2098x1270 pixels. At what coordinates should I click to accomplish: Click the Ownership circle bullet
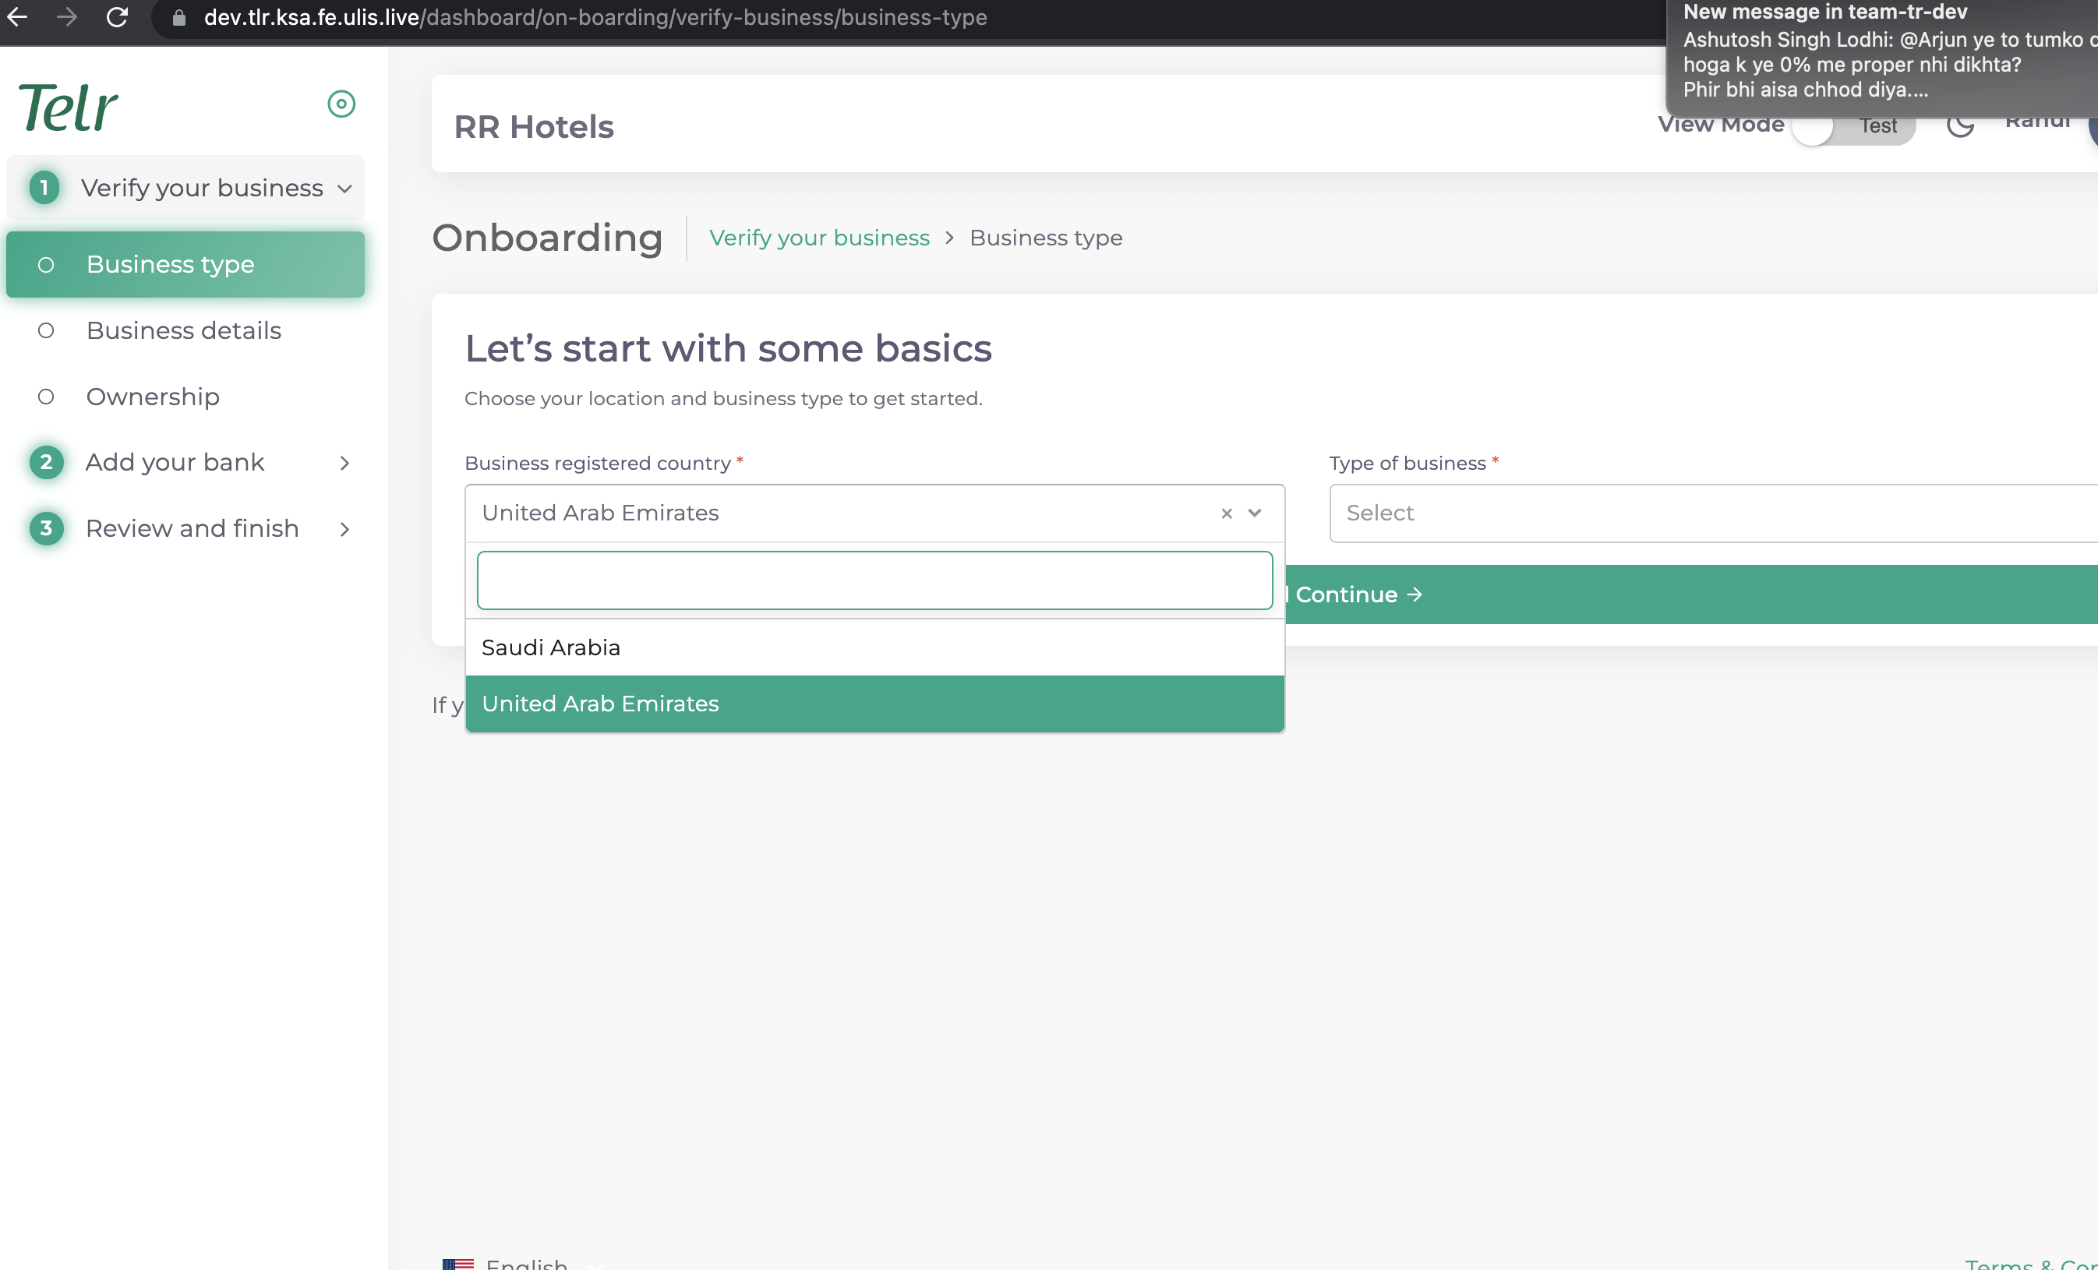coord(46,397)
